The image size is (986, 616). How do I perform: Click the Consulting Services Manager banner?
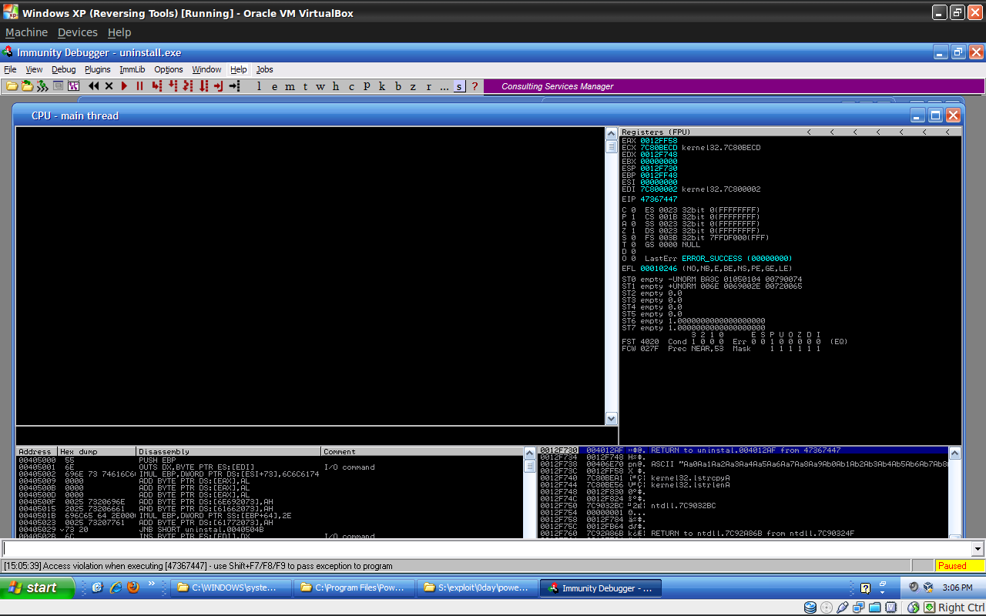coord(733,86)
